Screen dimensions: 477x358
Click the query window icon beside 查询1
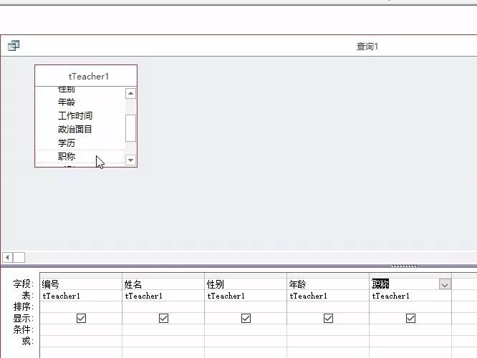[14, 46]
